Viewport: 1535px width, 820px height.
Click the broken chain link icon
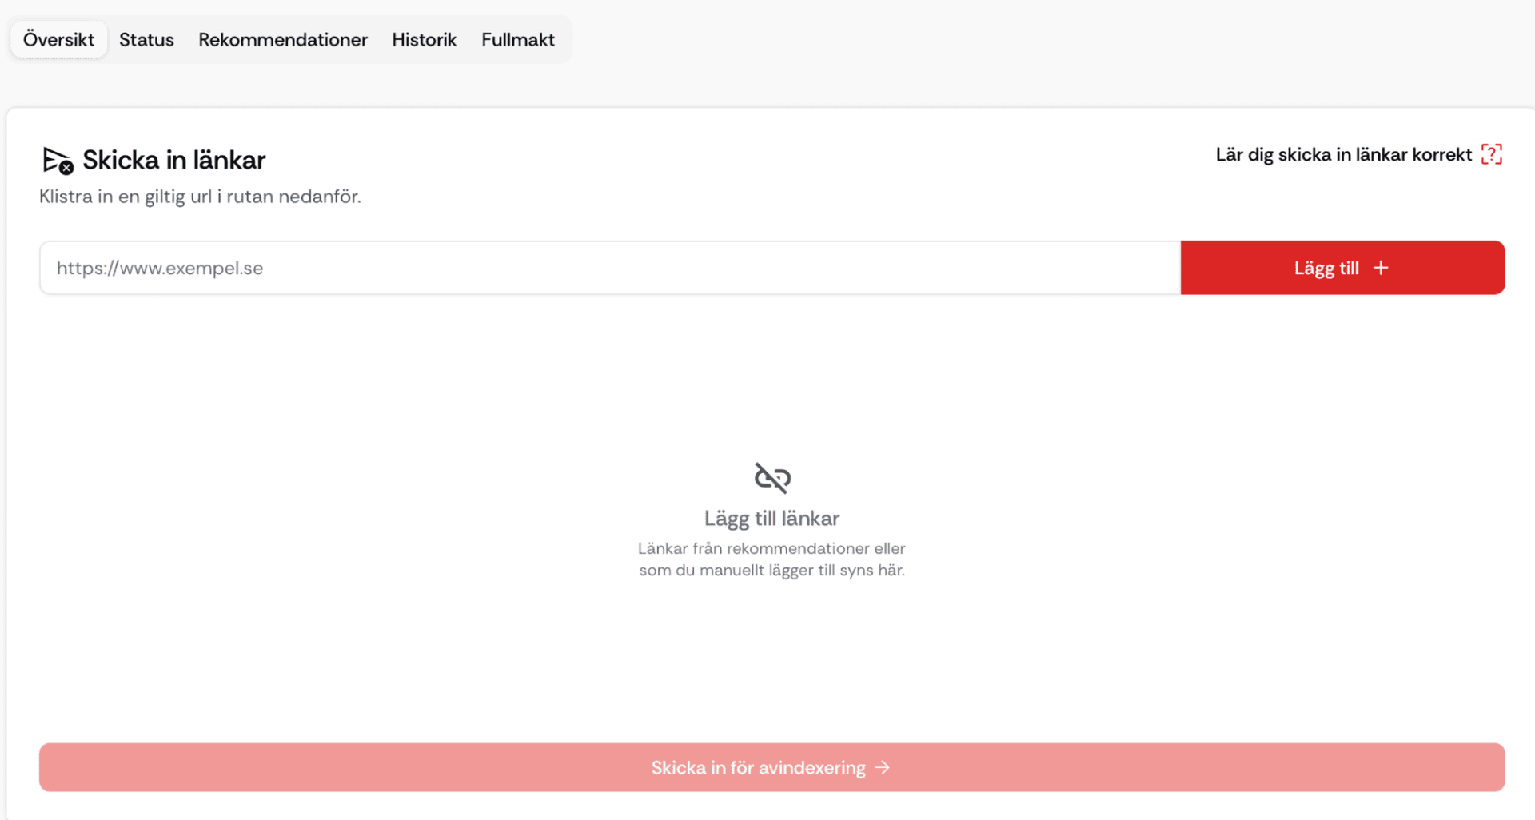coord(772,478)
